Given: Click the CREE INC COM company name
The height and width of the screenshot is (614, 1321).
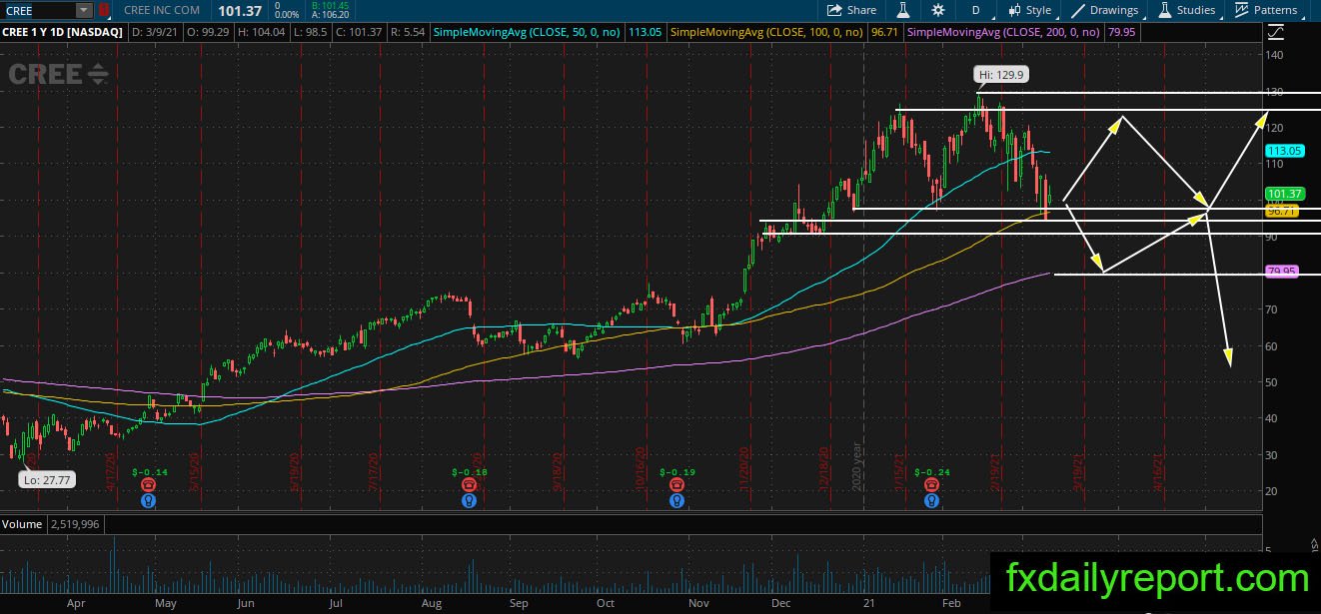Looking at the screenshot, I should click(x=162, y=10).
